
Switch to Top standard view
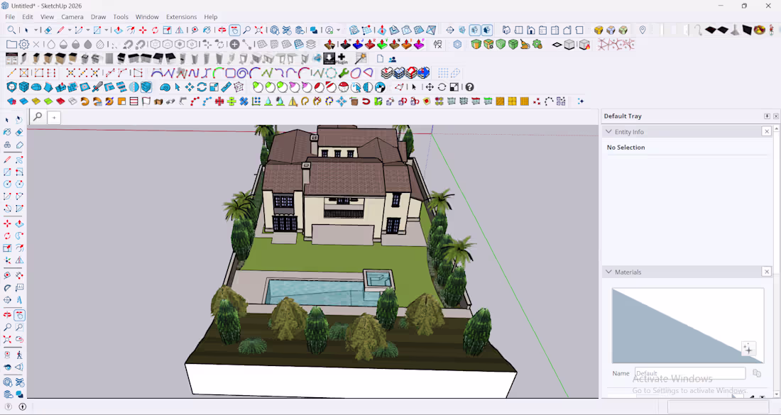518,31
